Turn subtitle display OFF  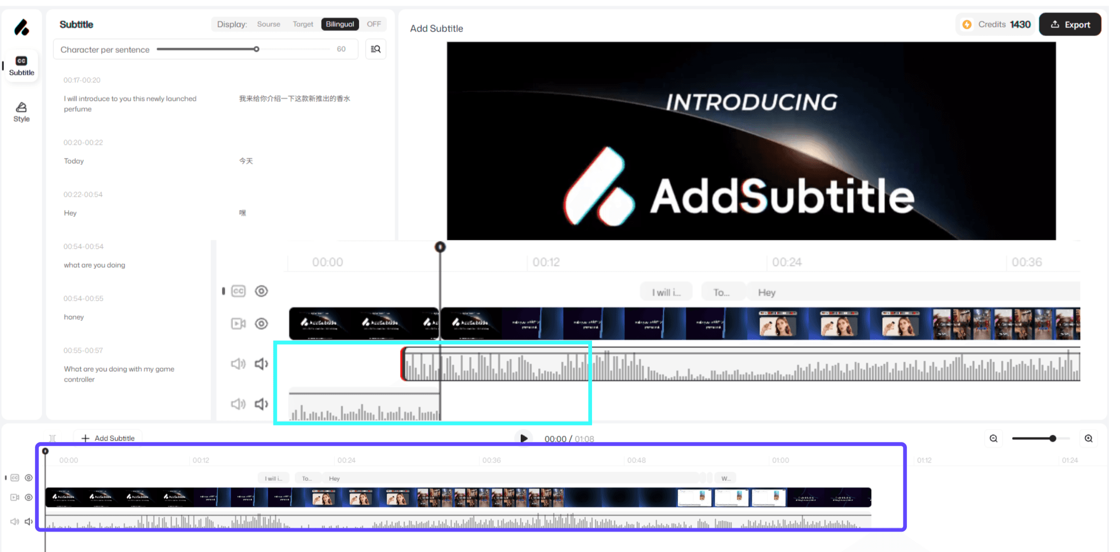pyautogui.click(x=373, y=24)
